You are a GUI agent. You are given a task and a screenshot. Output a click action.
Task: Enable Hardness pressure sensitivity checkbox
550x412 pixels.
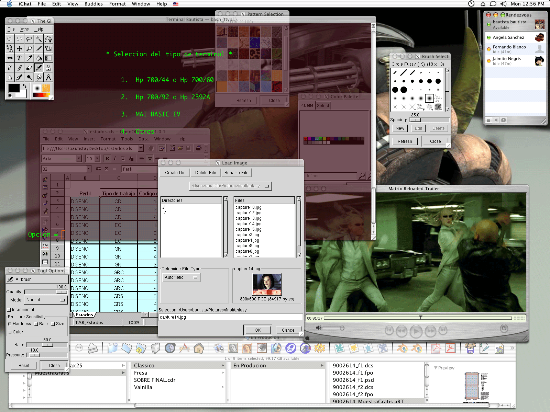(10, 324)
